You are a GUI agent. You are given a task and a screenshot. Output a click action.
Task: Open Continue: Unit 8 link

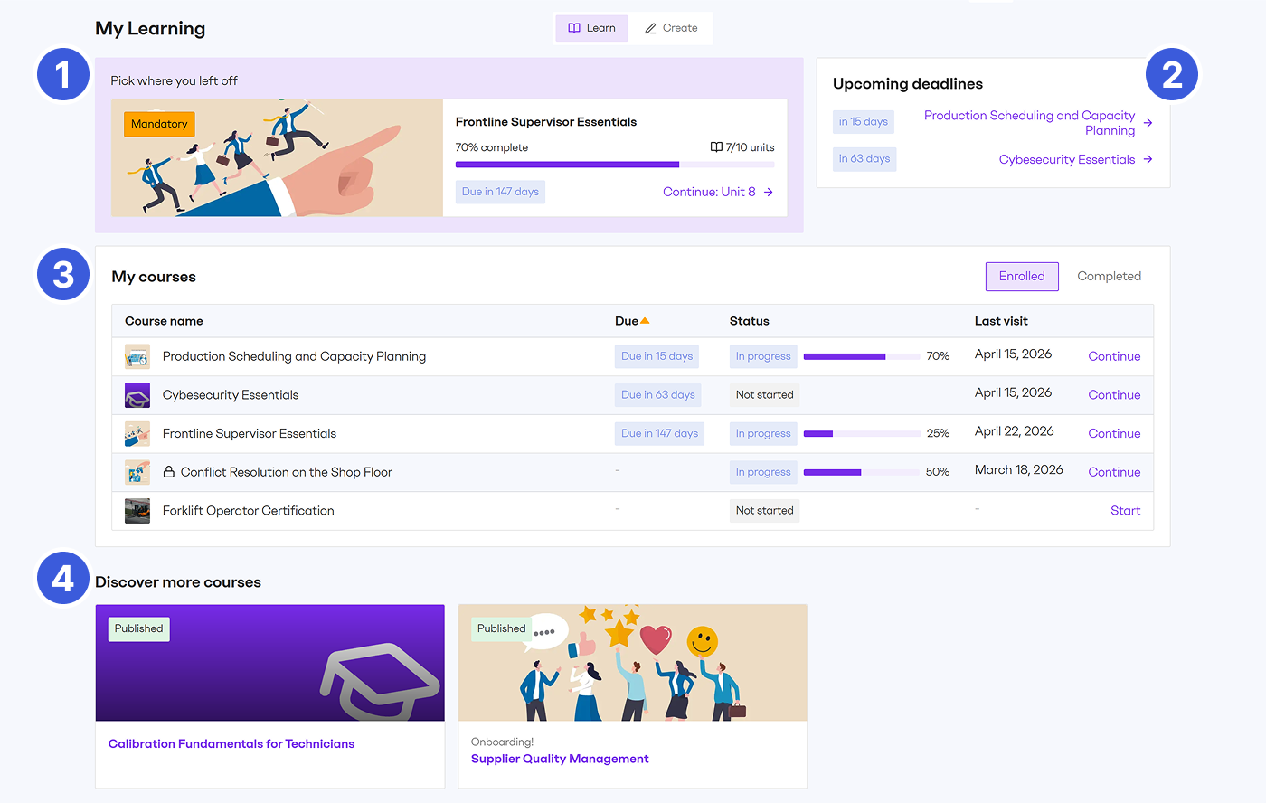[x=717, y=192]
